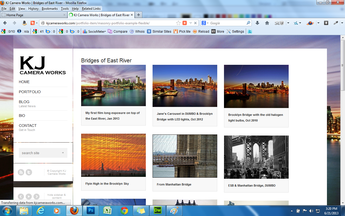Expand the dropdown next to the SEO icon
Viewport: 345px width, 216px height.
[288, 23]
